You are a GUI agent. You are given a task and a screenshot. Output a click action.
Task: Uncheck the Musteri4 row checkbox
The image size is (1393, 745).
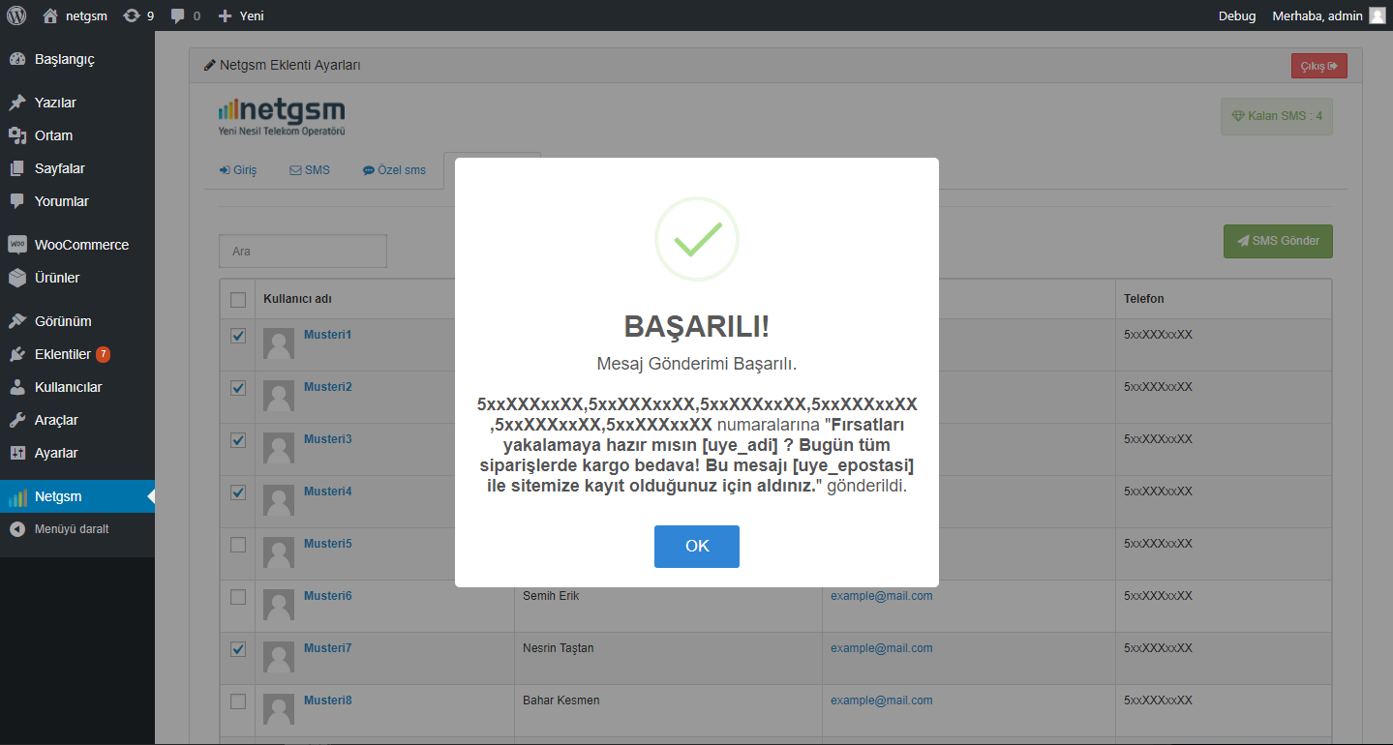click(x=238, y=492)
